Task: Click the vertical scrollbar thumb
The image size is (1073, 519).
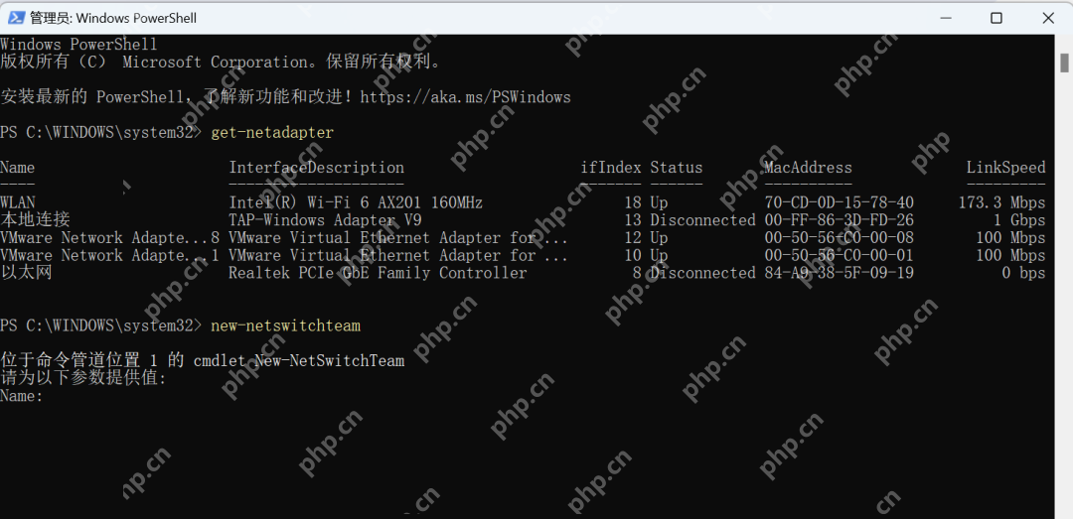Action: click(x=1064, y=63)
